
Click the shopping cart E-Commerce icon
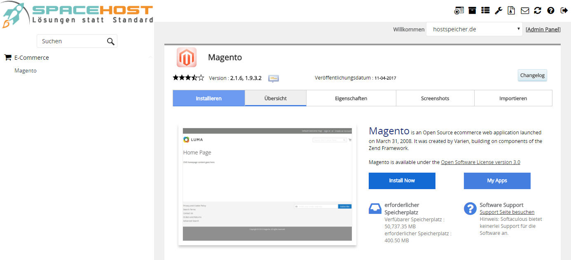[8, 58]
